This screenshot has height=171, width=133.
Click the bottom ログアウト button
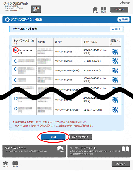pyautogui.click(x=121, y=164)
